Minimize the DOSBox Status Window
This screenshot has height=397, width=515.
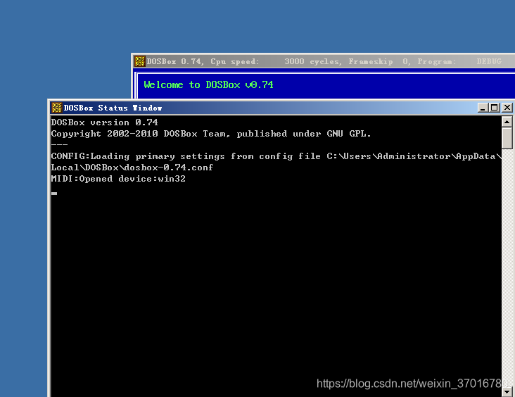click(483, 108)
